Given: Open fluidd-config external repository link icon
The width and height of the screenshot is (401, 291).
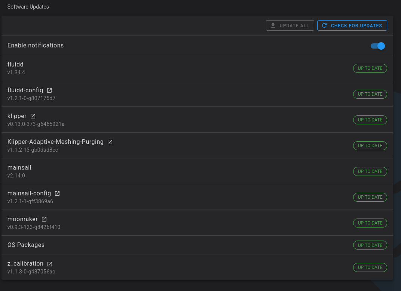Looking at the screenshot, I should tap(49, 90).
